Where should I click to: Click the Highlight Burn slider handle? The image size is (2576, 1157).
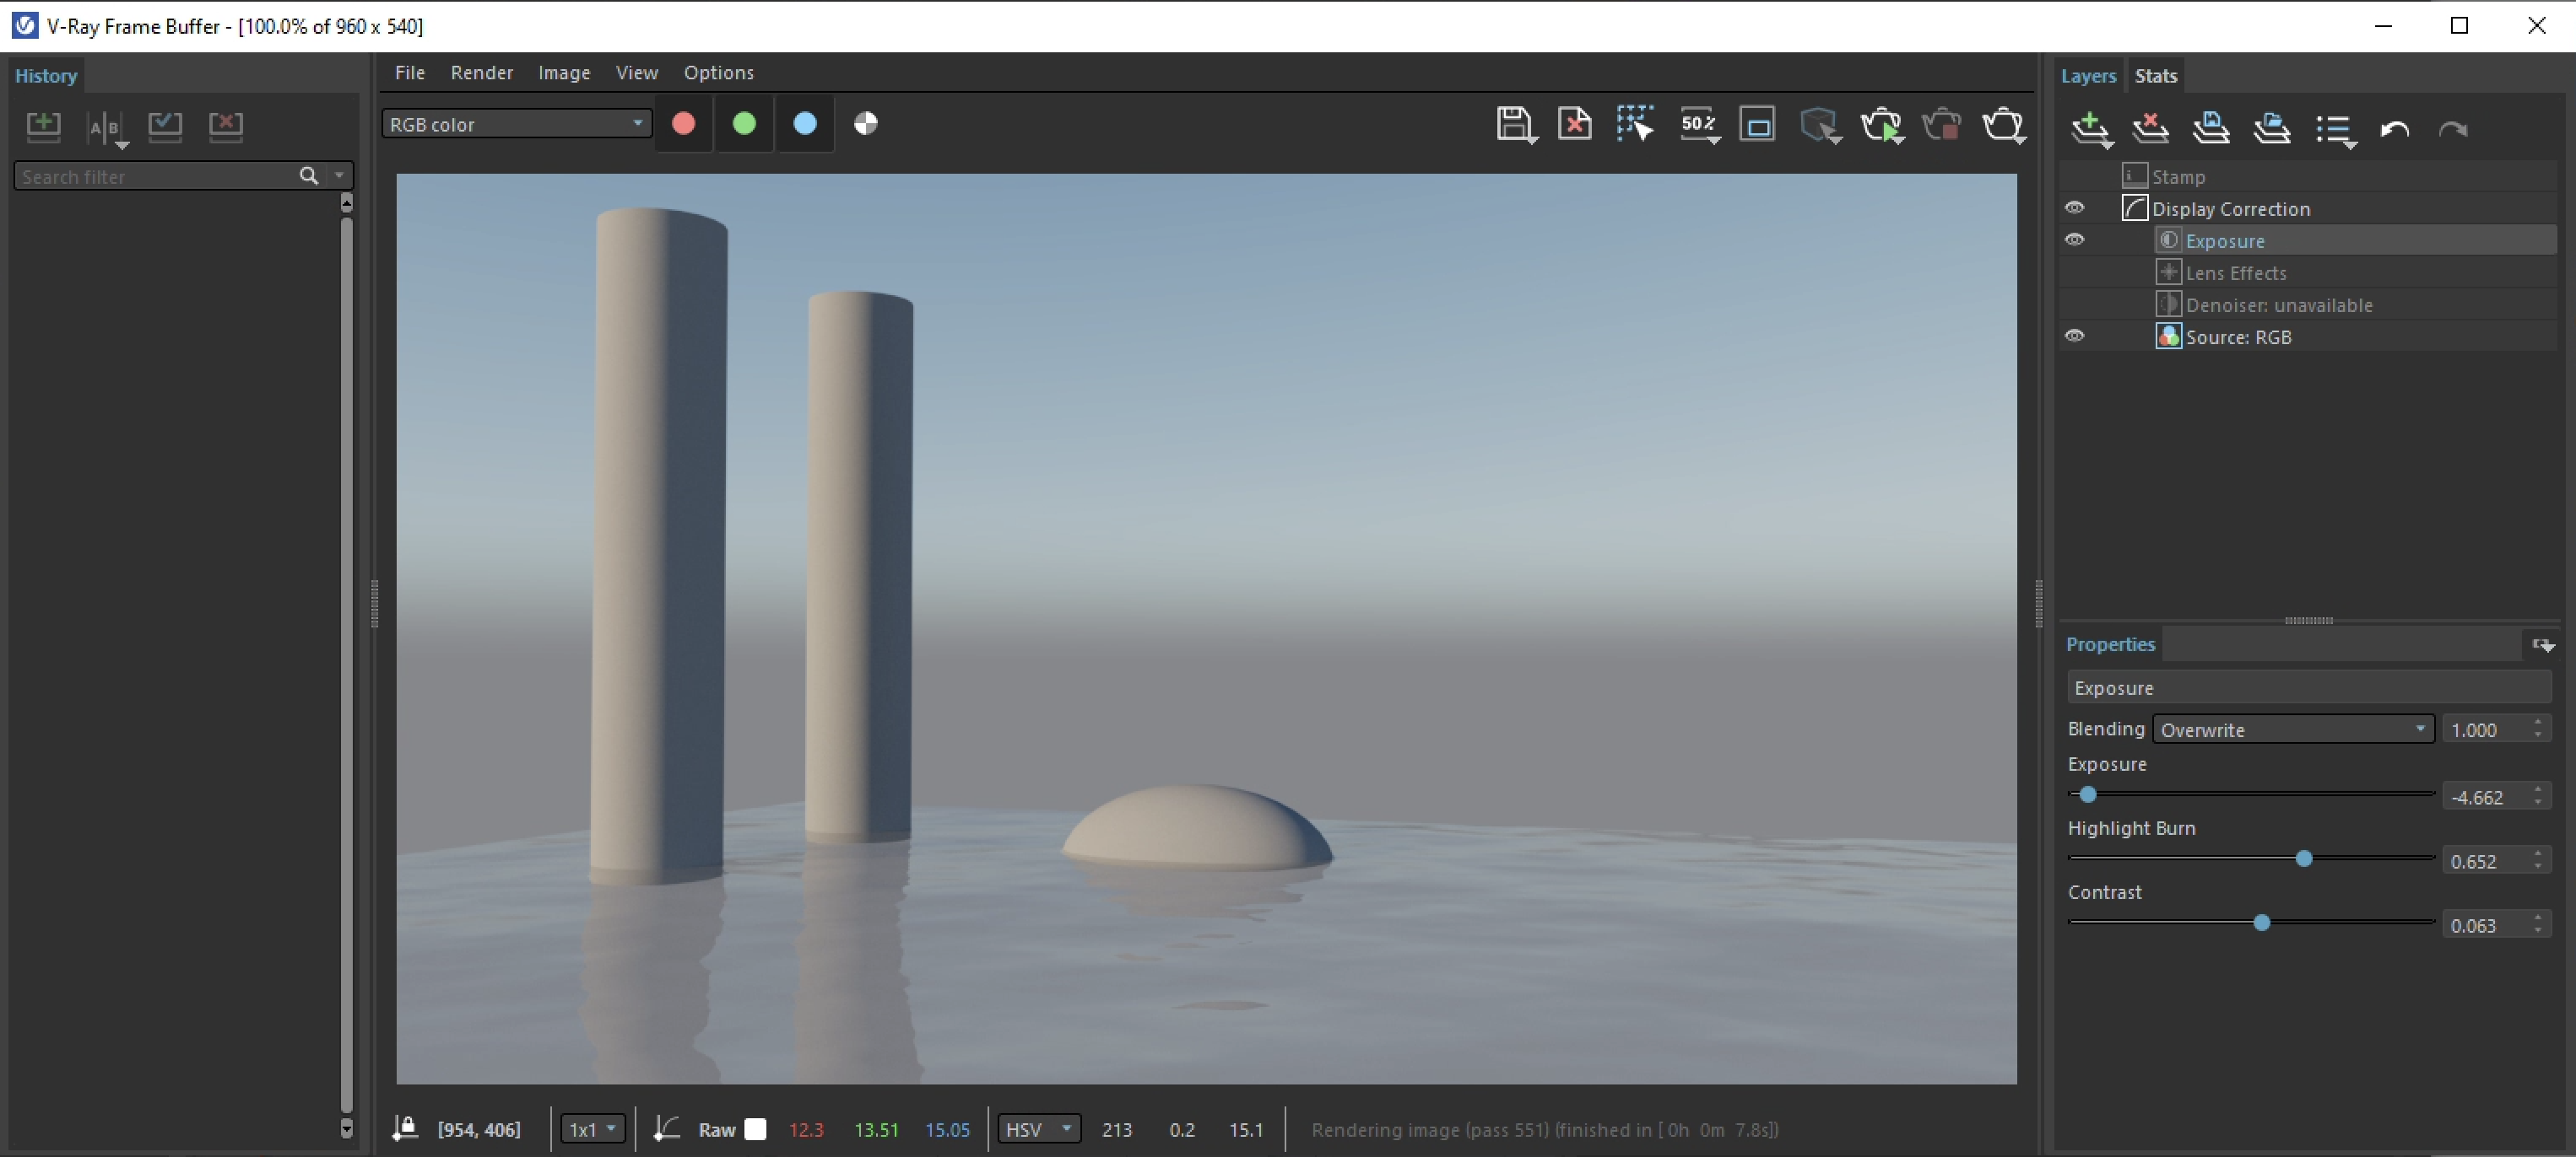[x=2304, y=858]
